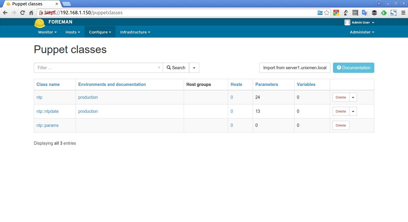Image resolution: width=408 pixels, height=222 pixels.
Task: Delete the ntp::ntpdate class
Action: pyautogui.click(x=341, y=111)
